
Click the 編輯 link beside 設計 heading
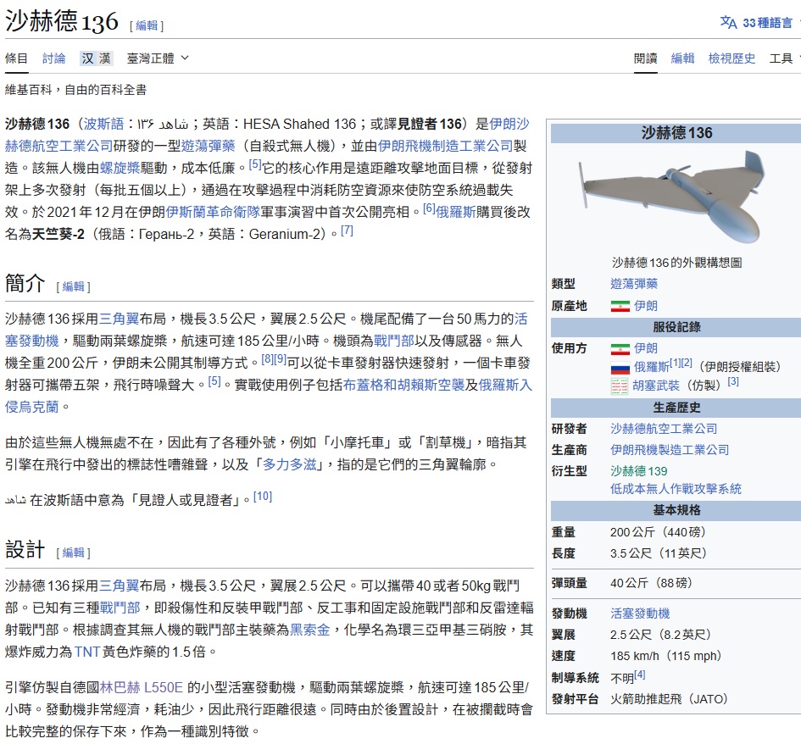coord(74,552)
